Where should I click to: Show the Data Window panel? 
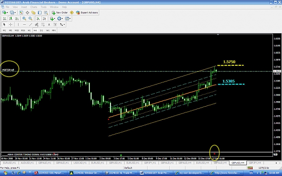point(28,13)
